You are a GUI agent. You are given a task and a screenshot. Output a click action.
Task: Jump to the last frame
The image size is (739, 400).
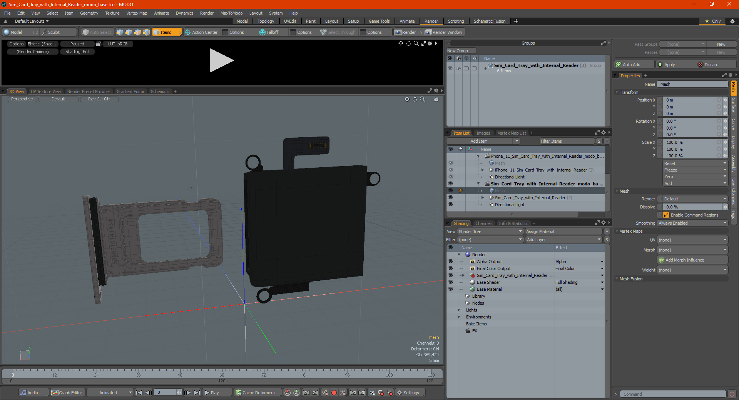(197, 393)
